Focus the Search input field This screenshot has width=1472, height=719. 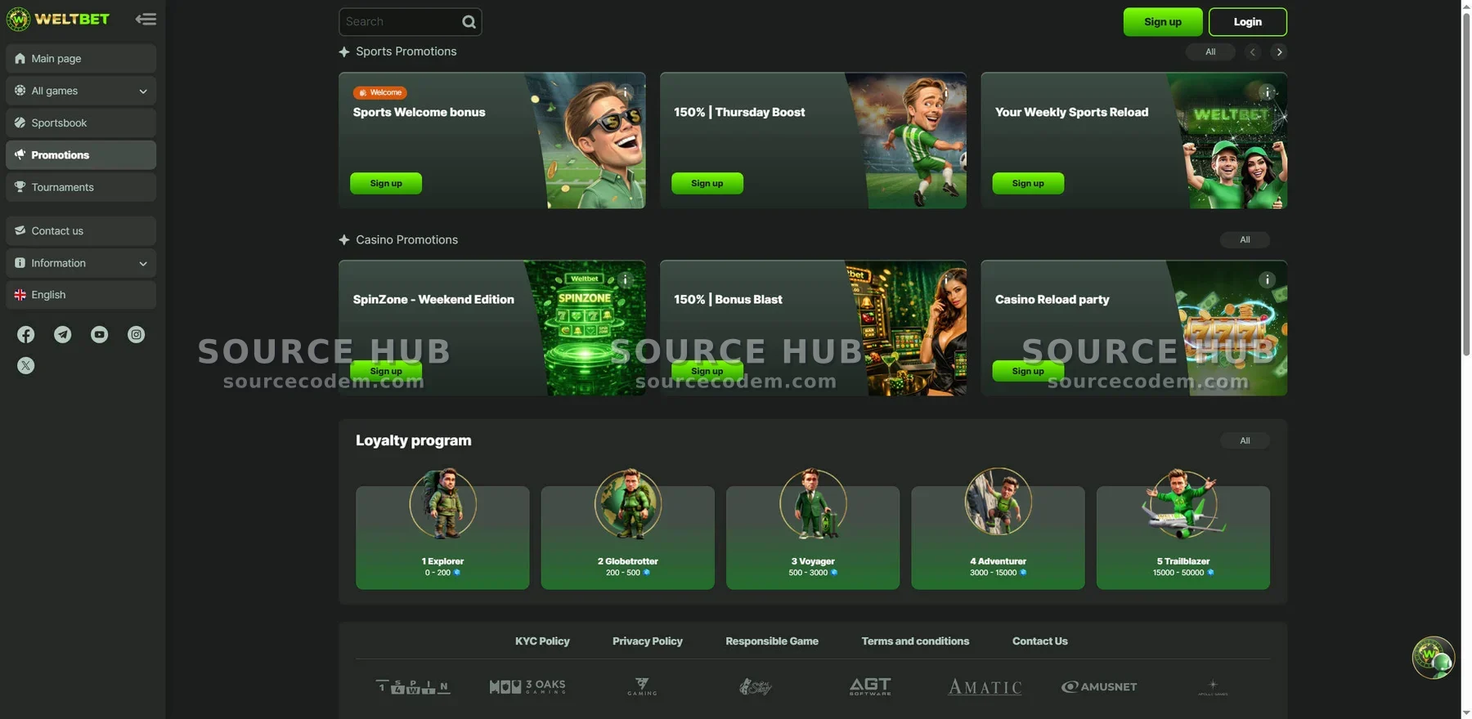pos(401,22)
